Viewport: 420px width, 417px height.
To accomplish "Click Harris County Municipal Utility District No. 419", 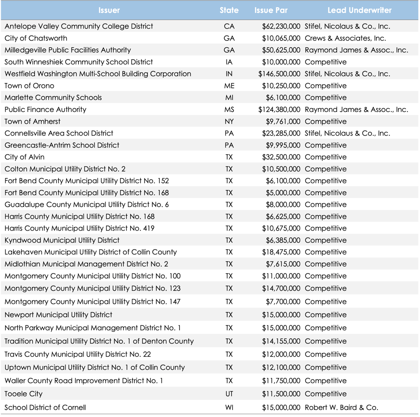I will coord(79,228).
